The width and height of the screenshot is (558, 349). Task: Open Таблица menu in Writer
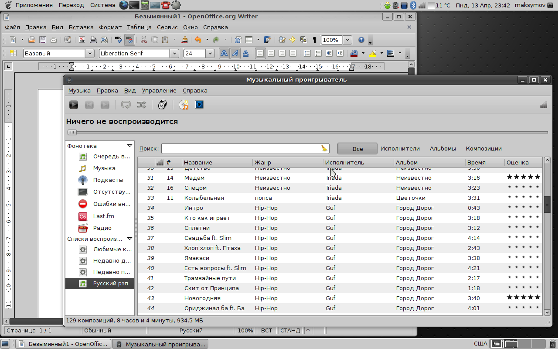[139, 27]
